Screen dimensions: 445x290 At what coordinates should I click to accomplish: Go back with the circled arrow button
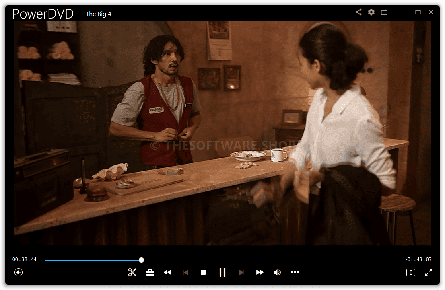pyautogui.click(x=19, y=272)
